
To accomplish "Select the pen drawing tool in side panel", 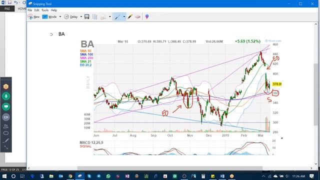I will tap(6, 140).
